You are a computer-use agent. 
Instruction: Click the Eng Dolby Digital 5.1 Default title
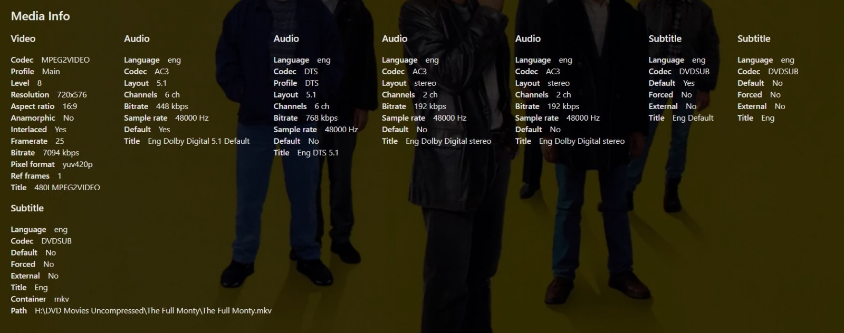point(199,141)
